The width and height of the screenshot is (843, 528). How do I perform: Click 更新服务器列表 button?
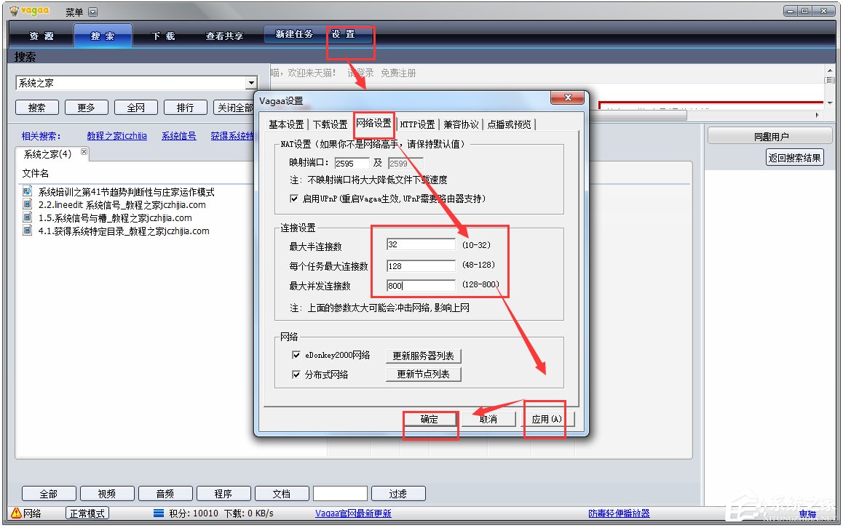pos(423,356)
